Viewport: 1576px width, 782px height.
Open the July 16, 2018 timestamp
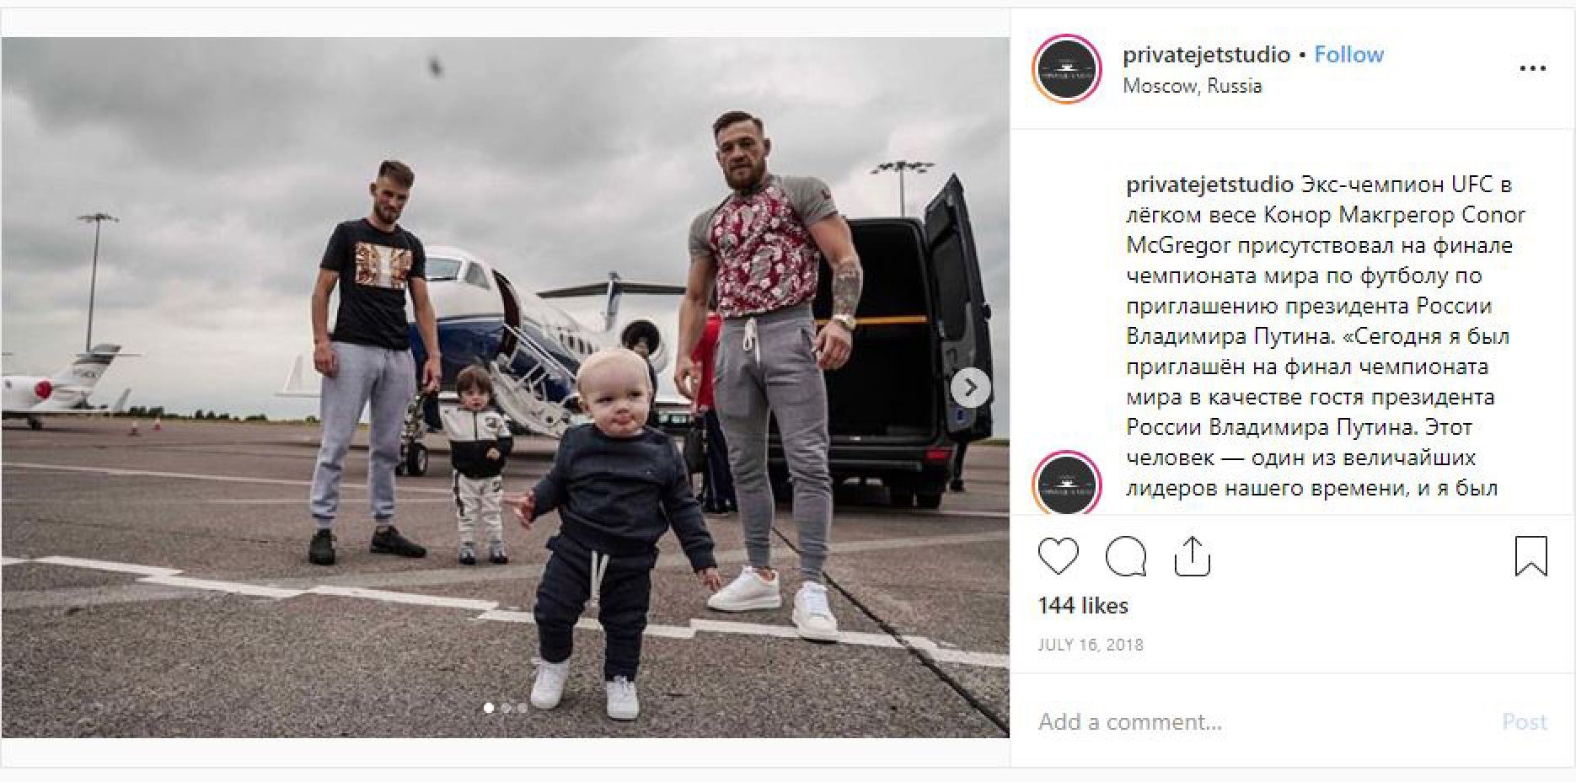pos(1091,645)
